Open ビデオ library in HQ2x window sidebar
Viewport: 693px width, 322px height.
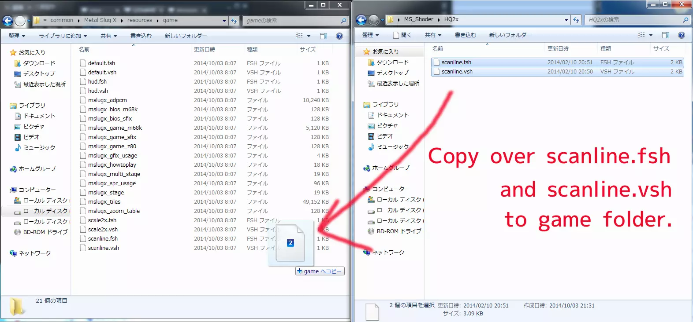tap(384, 136)
